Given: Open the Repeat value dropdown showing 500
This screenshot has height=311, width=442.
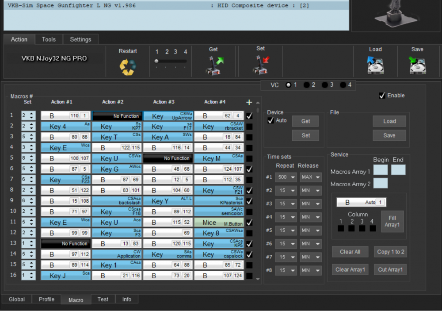Looking at the screenshot, I should coord(286,177).
